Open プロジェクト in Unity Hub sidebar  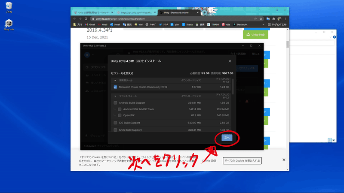coord(96,67)
